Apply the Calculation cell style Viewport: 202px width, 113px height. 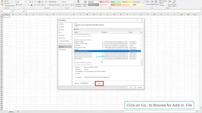pyautogui.click(x=138, y=2)
